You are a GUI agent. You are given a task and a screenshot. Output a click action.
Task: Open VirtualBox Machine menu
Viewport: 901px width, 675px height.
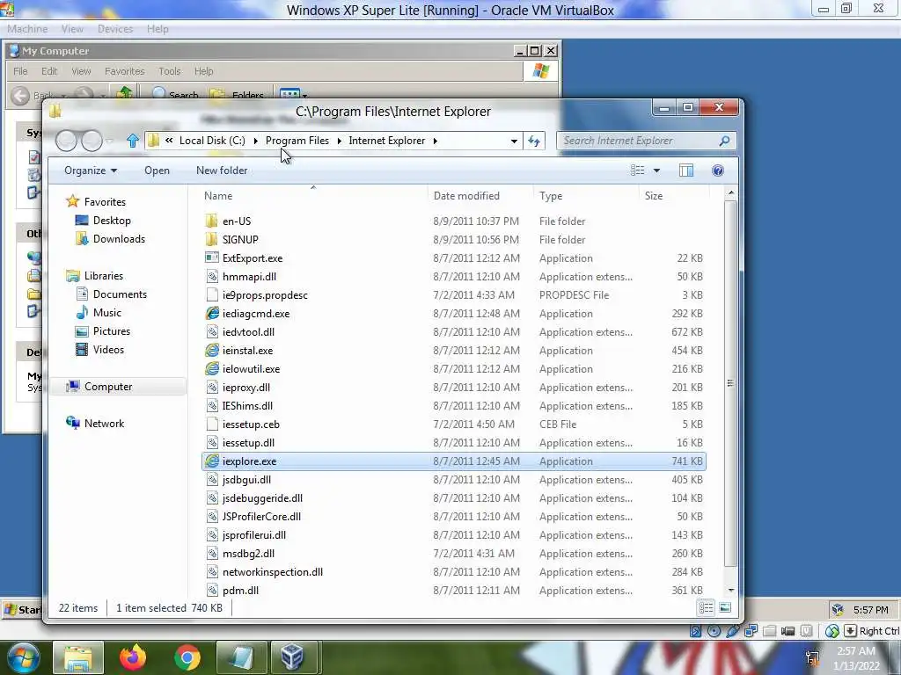[27, 29]
